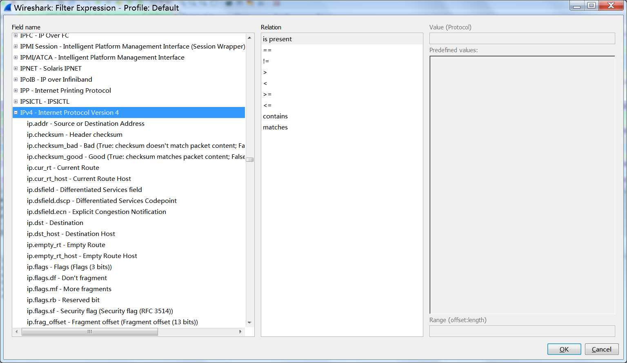Click the field list horizontal scrollbar thumb
This screenshot has width=627, height=363.
click(90, 332)
